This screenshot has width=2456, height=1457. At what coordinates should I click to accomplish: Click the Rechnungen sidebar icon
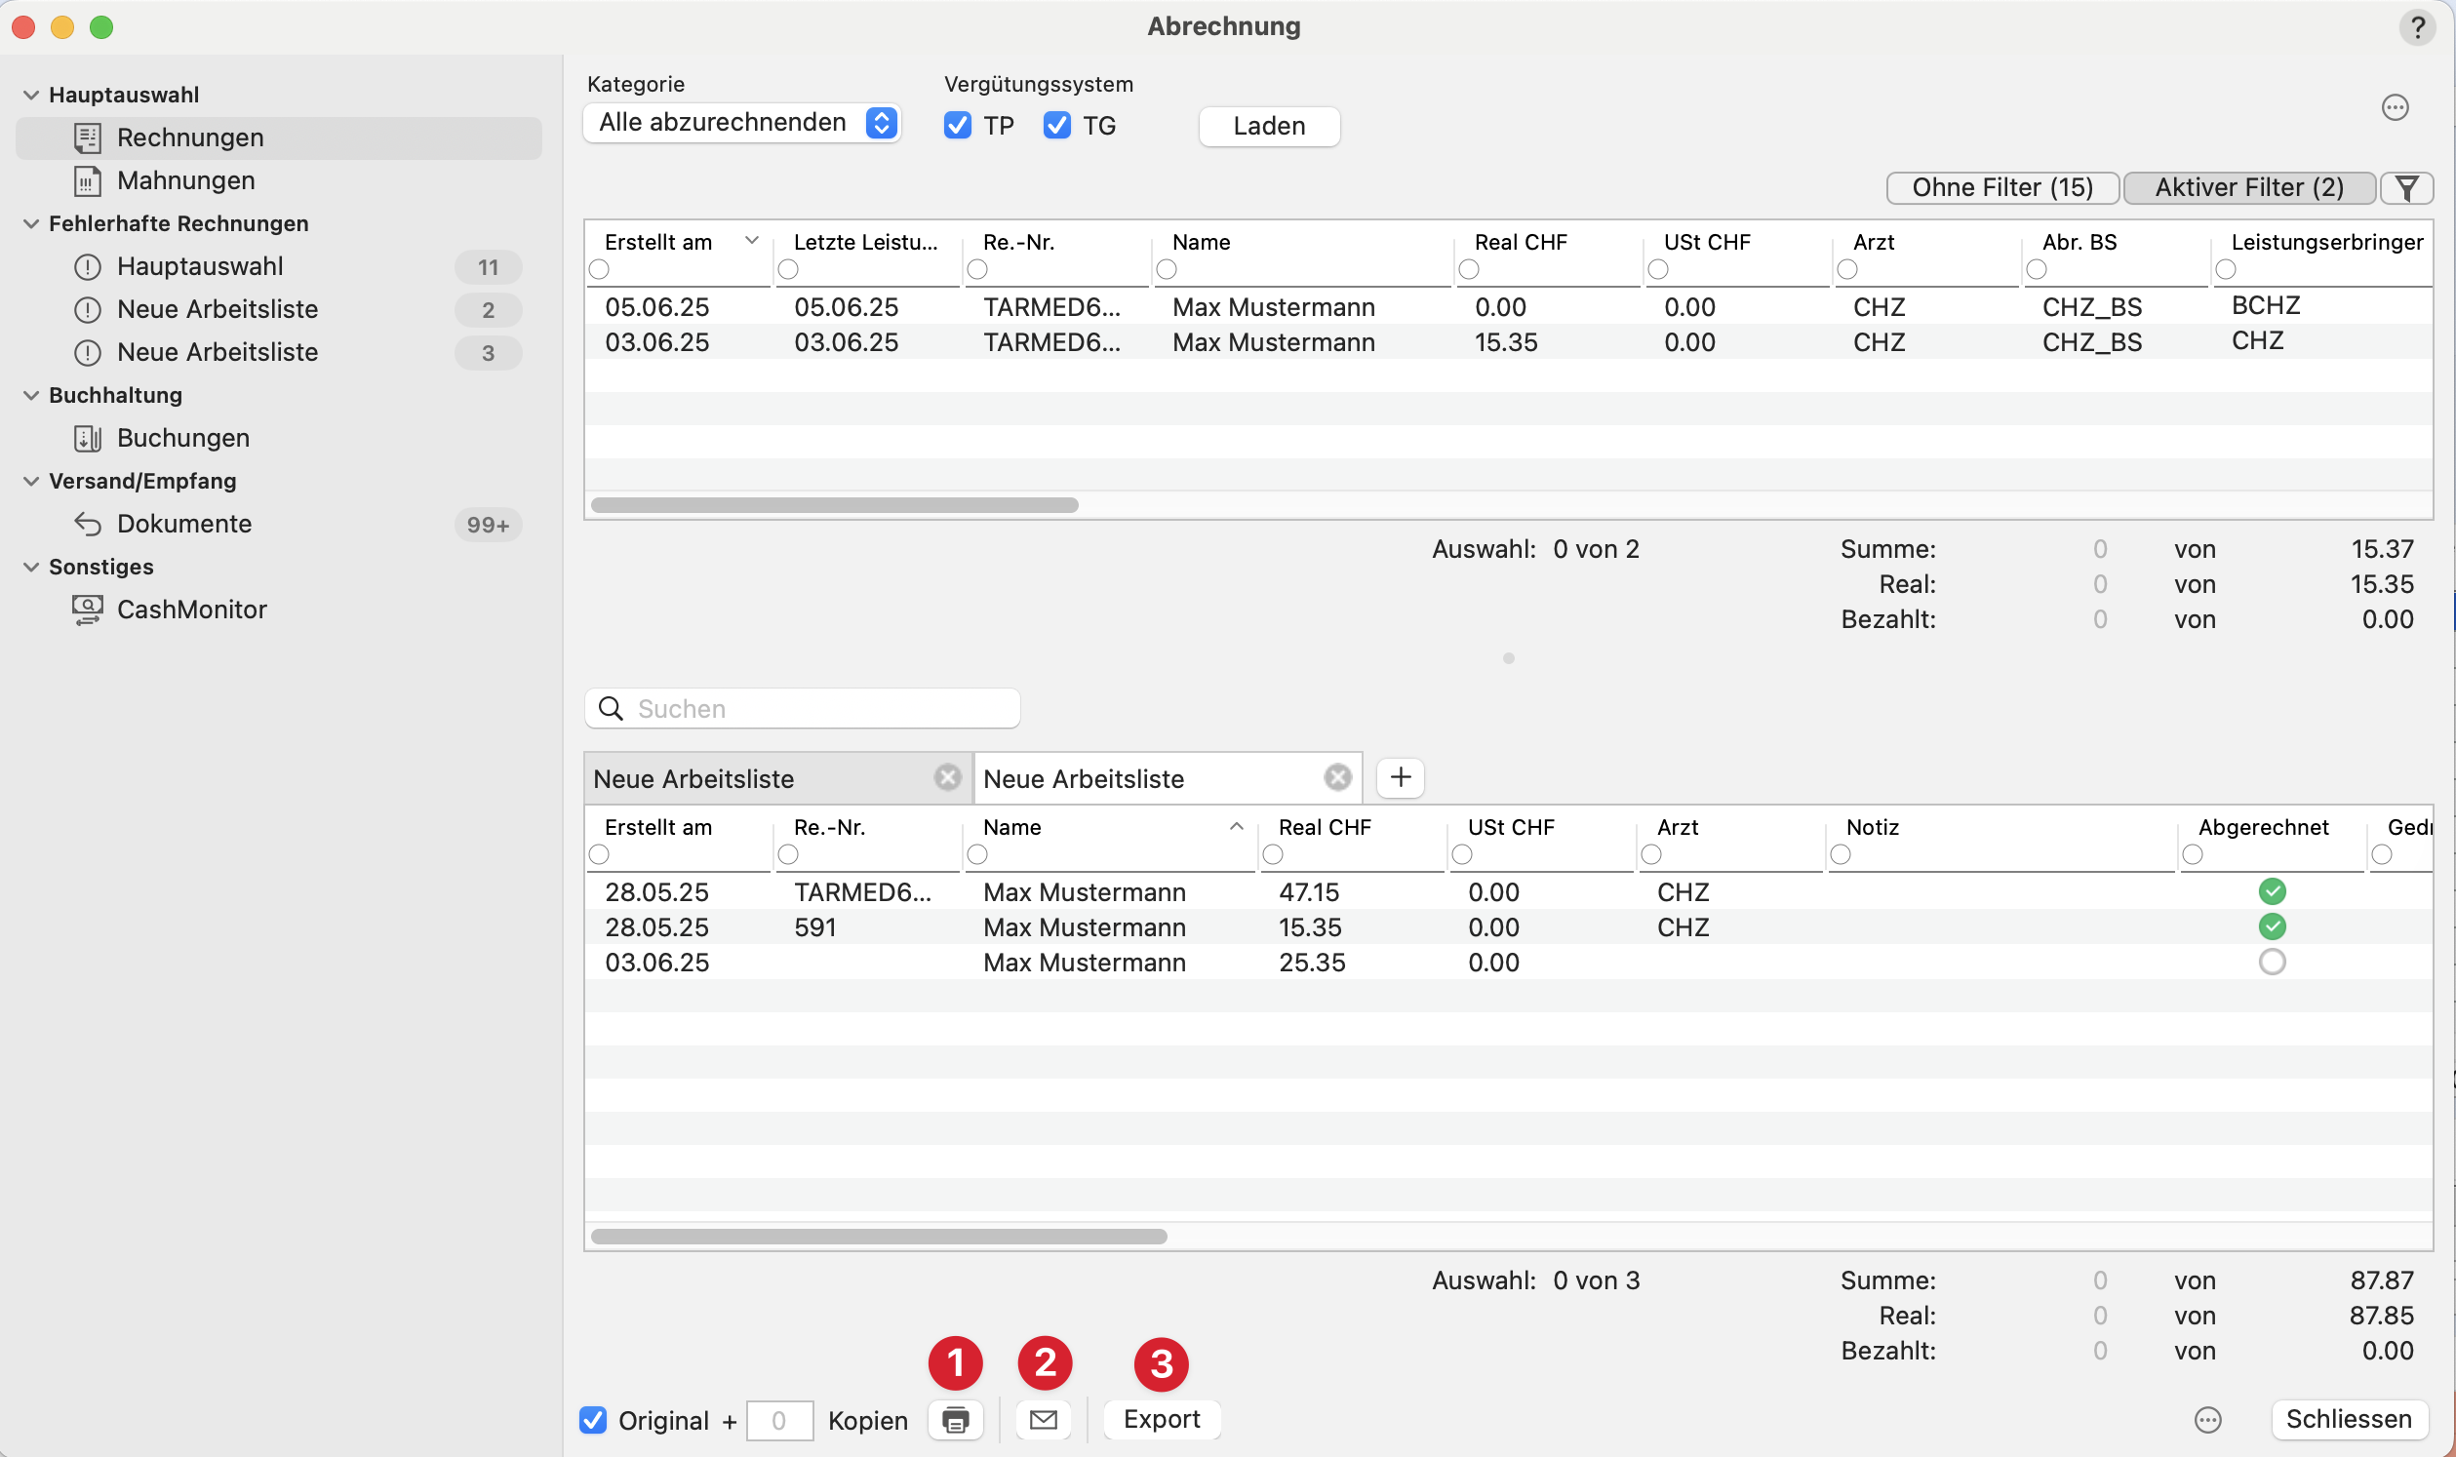tap(88, 138)
